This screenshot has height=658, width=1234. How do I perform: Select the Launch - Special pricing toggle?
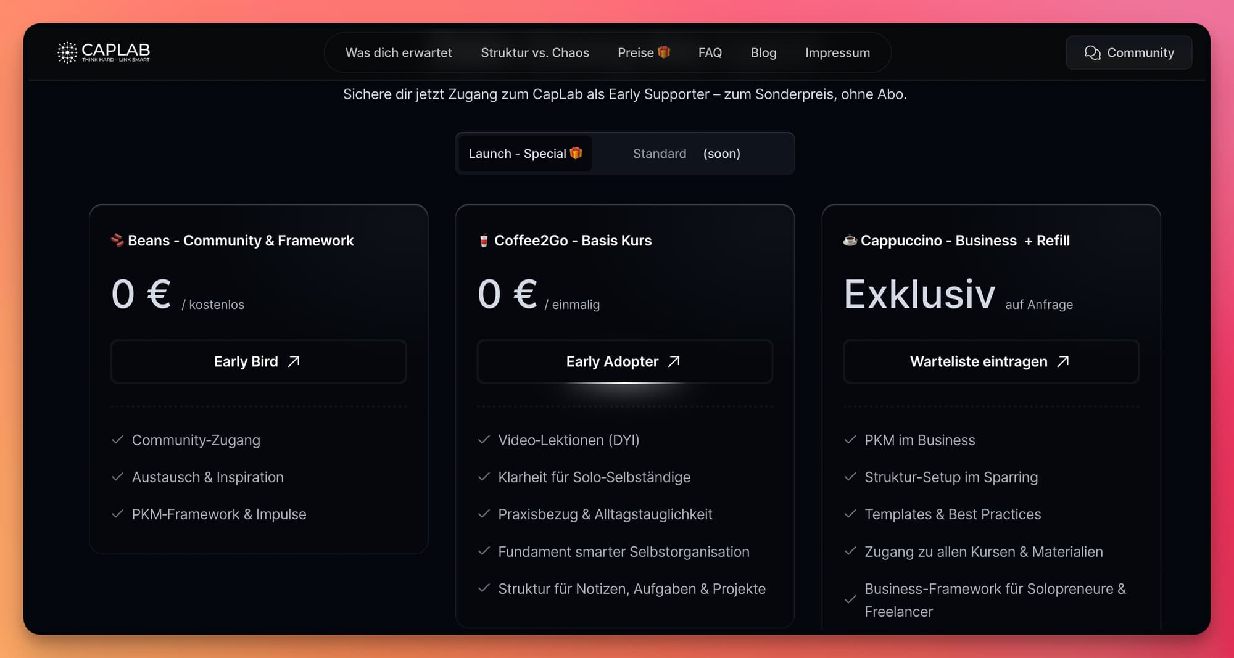click(524, 154)
